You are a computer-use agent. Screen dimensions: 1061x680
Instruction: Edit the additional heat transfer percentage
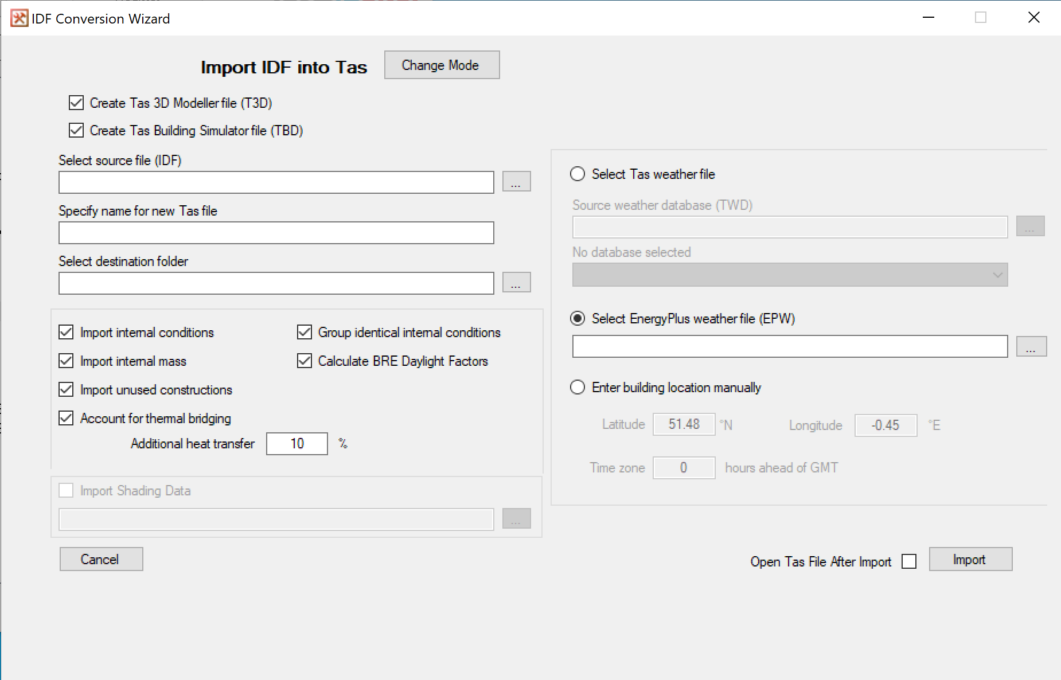297,443
